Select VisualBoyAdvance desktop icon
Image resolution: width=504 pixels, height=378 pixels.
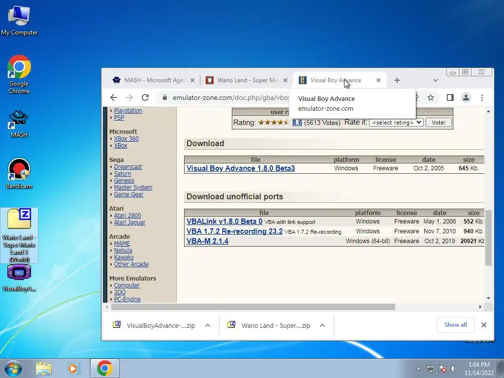(x=19, y=278)
